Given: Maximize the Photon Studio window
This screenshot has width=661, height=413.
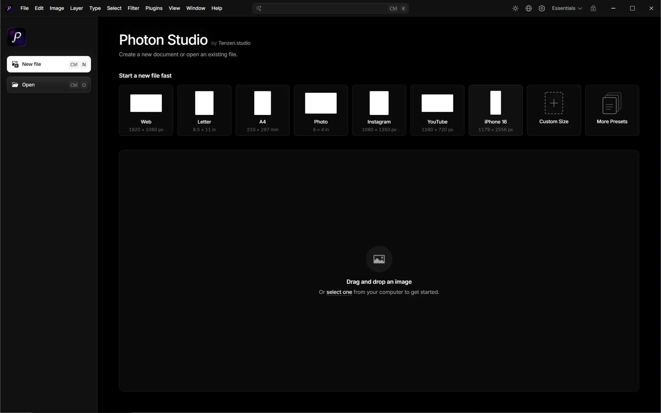Looking at the screenshot, I should [x=632, y=8].
